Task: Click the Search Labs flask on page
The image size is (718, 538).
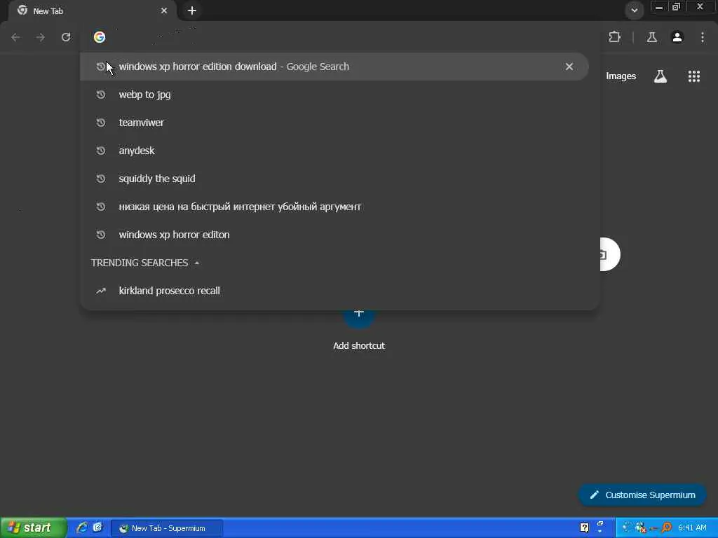Action: [x=661, y=76]
